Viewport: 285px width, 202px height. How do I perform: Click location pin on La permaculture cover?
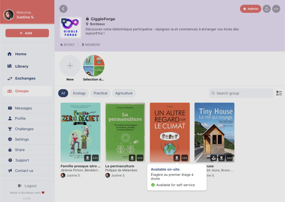coord(132,158)
